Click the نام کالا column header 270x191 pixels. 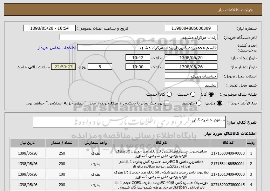click(161, 143)
